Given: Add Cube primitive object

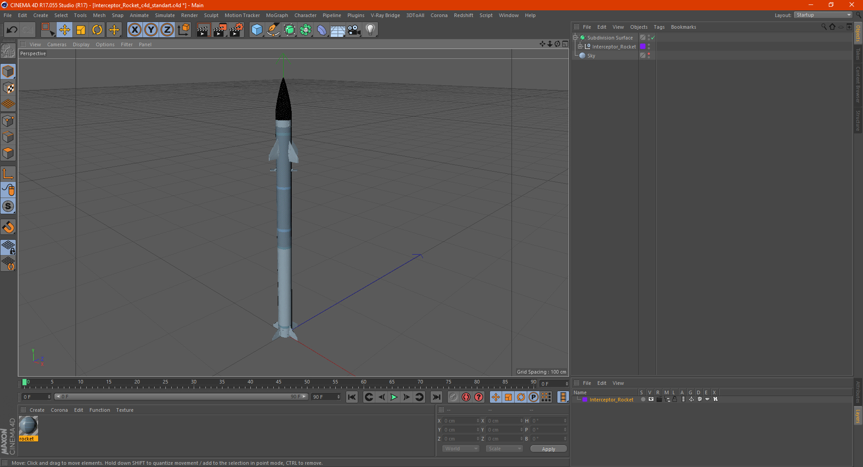Looking at the screenshot, I should [x=257, y=30].
